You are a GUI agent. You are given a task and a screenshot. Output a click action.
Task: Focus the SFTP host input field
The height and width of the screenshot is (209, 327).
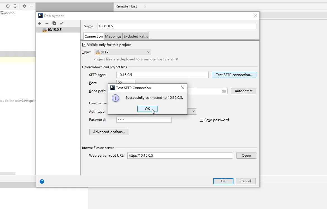tap(163, 75)
